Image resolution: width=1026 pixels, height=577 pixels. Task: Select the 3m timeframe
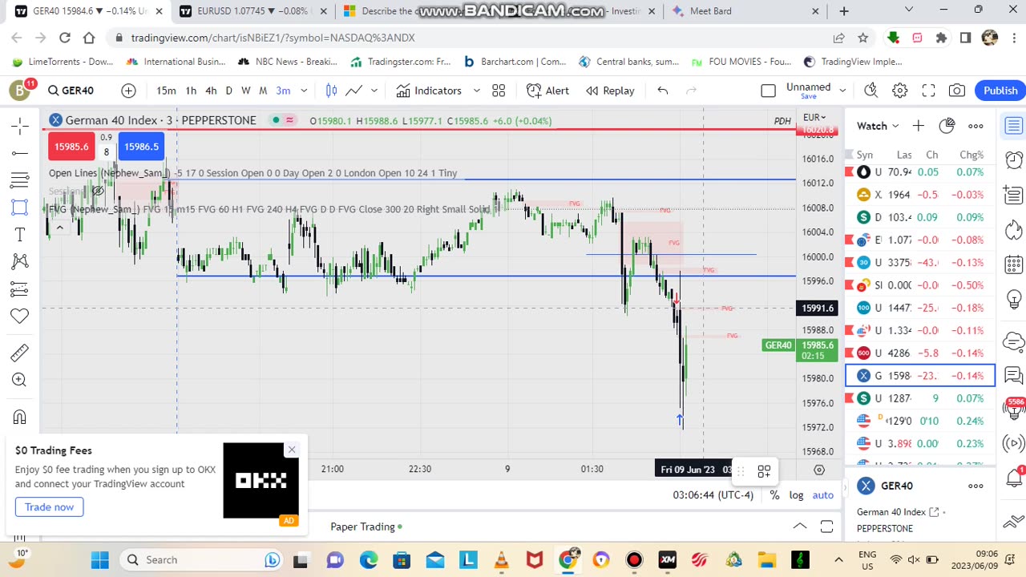coord(283,91)
